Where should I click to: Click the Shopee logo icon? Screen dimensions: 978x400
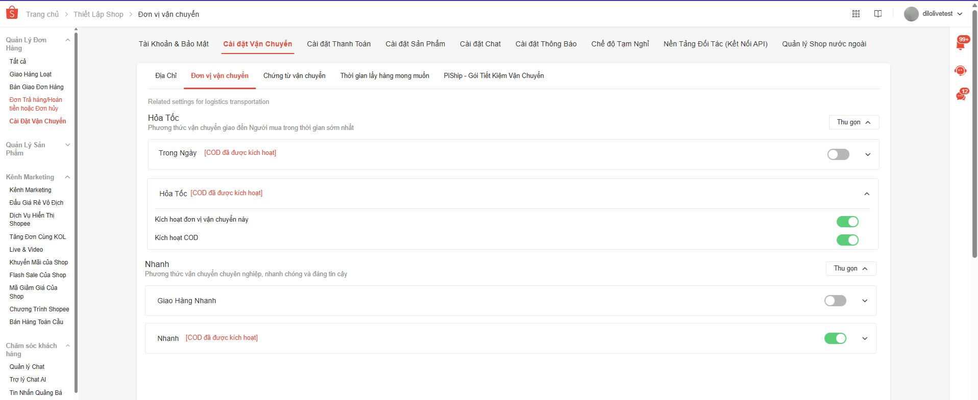[x=12, y=13]
